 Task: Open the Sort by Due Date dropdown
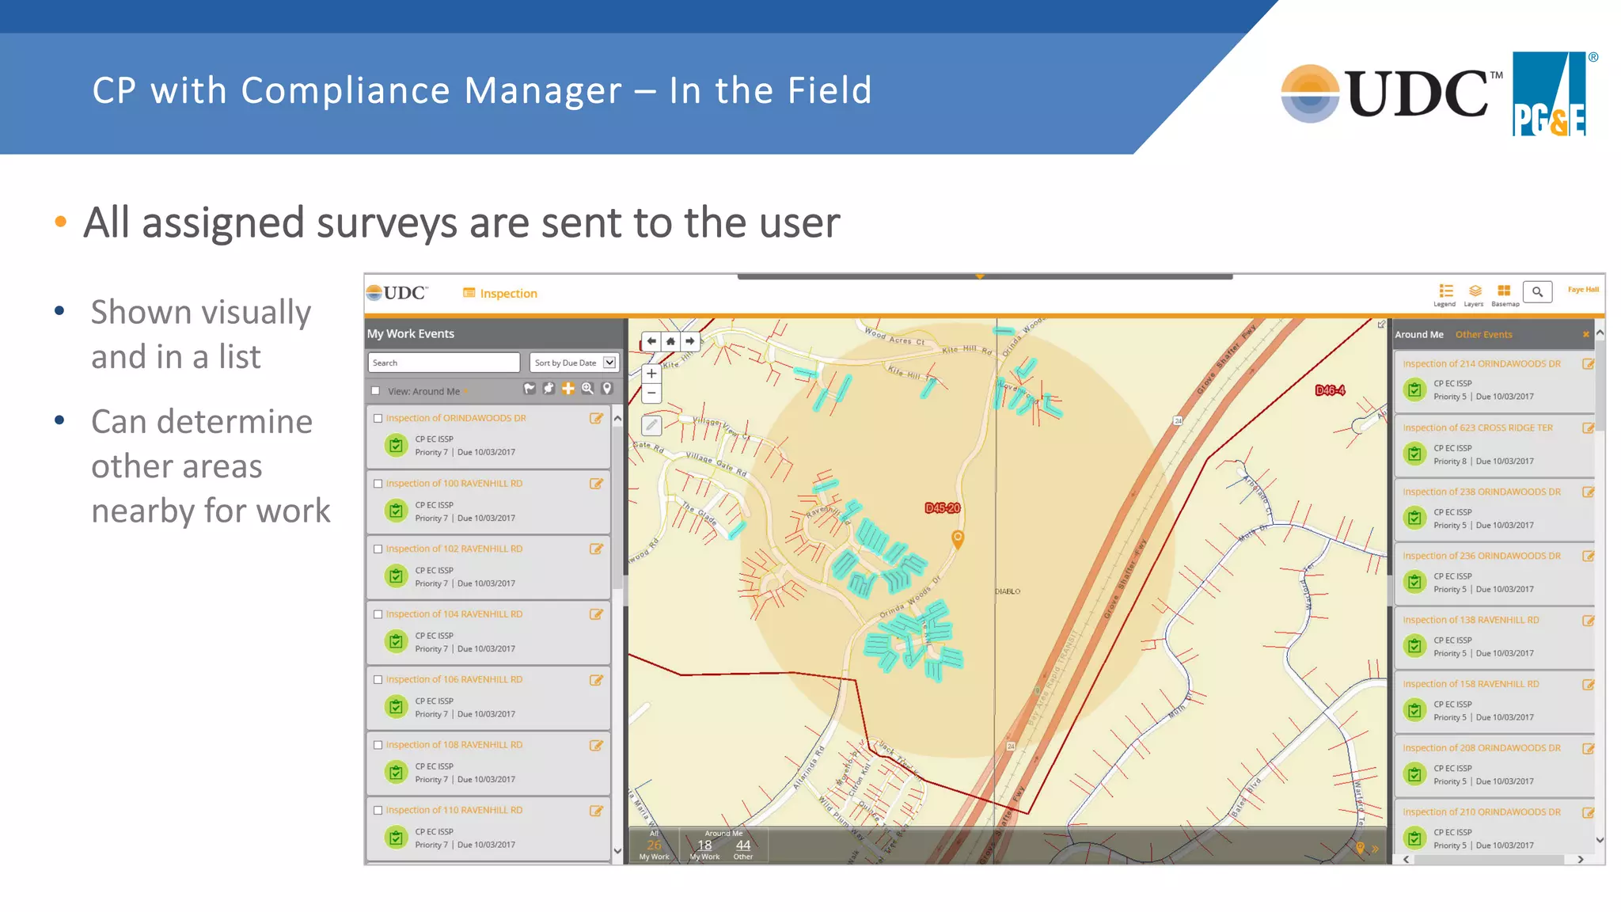pyautogui.click(x=574, y=363)
